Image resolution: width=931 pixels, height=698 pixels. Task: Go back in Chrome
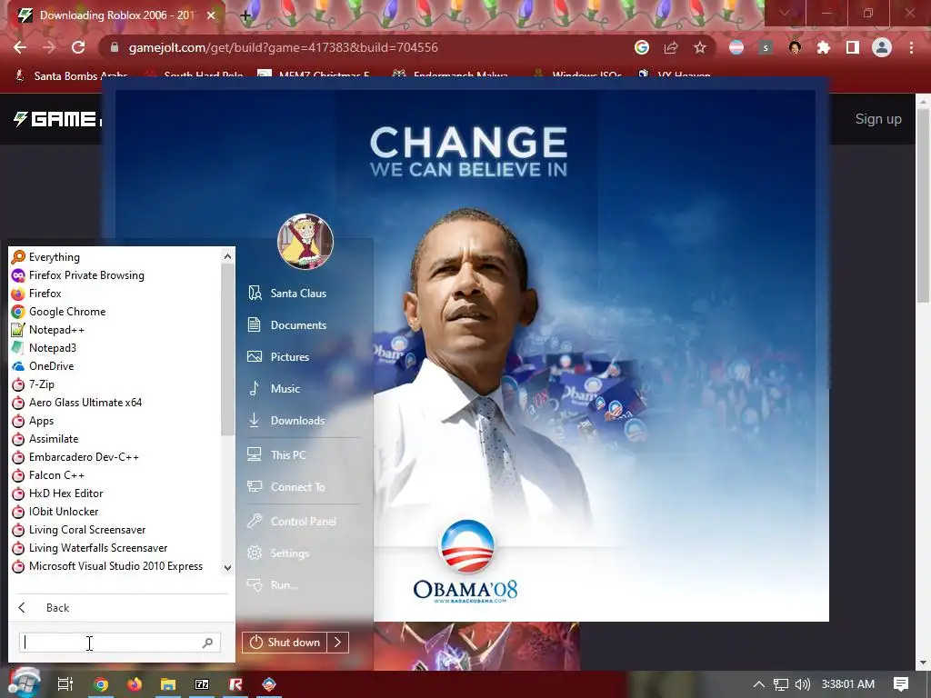click(x=20, y=47)
